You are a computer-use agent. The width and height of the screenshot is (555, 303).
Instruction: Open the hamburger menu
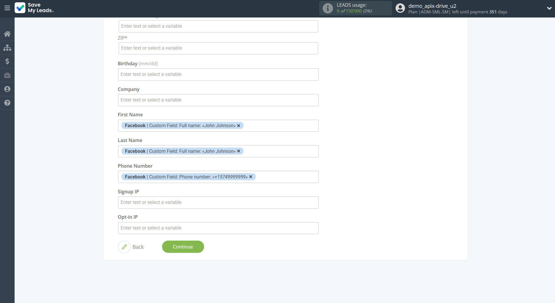[7, 8]
